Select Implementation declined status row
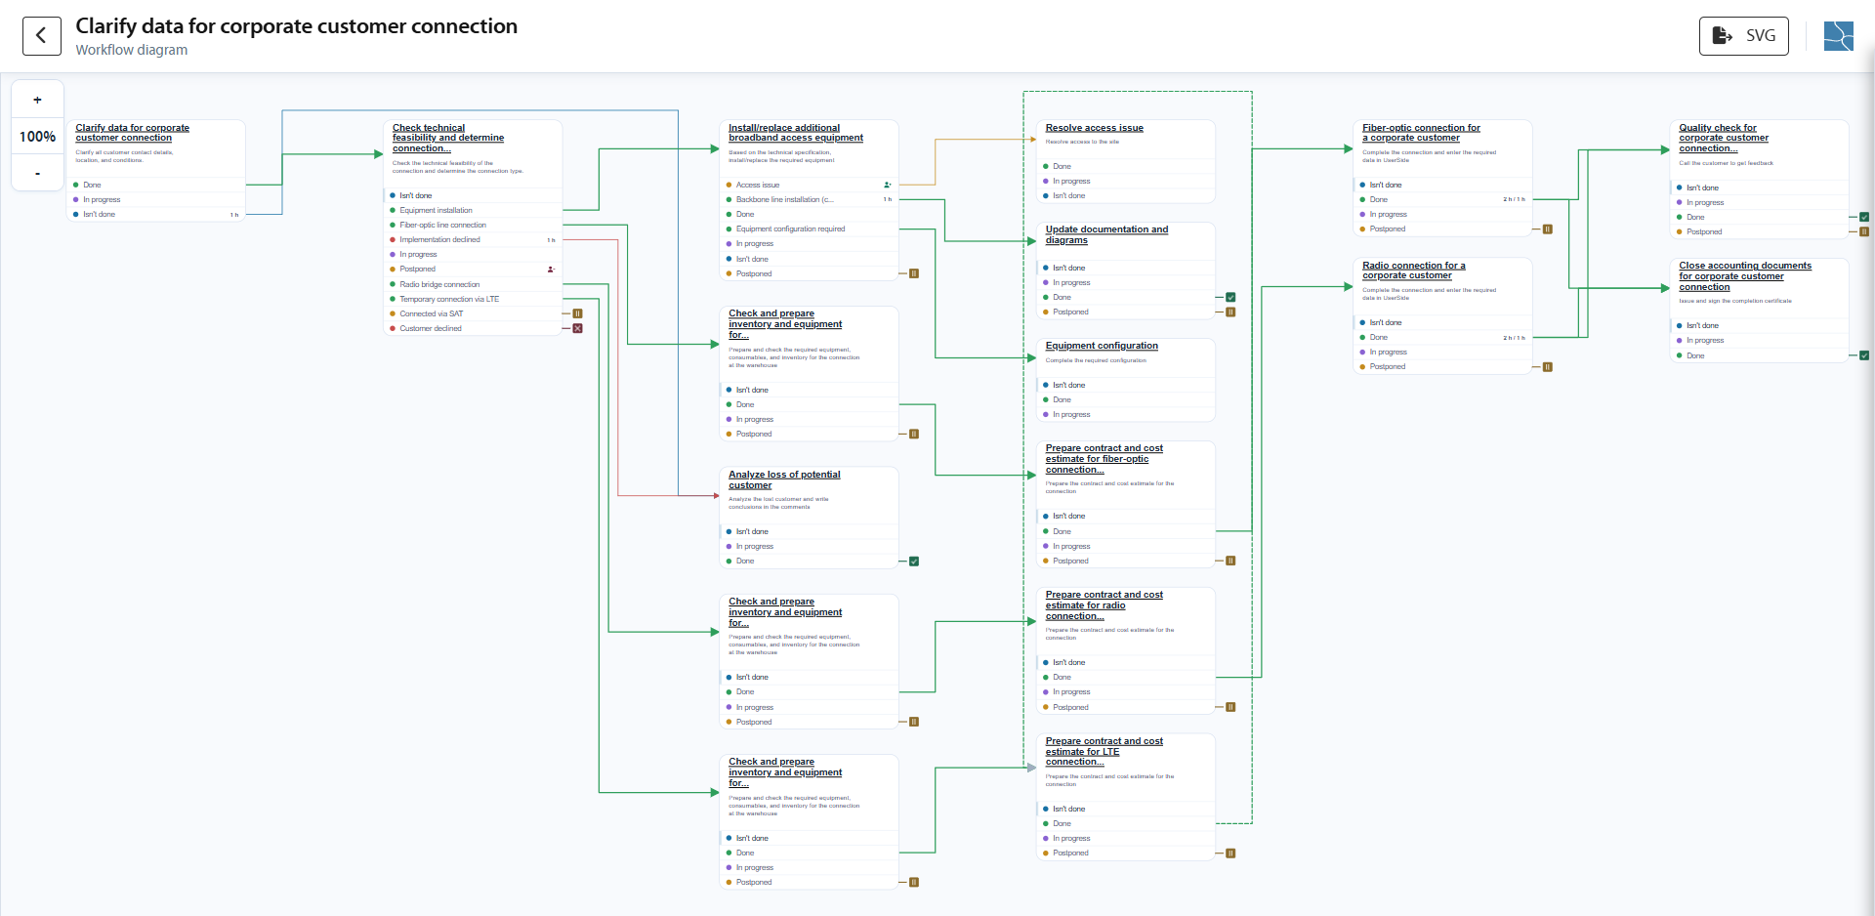The image size is (1875, 916). click(x=474, y=239)
